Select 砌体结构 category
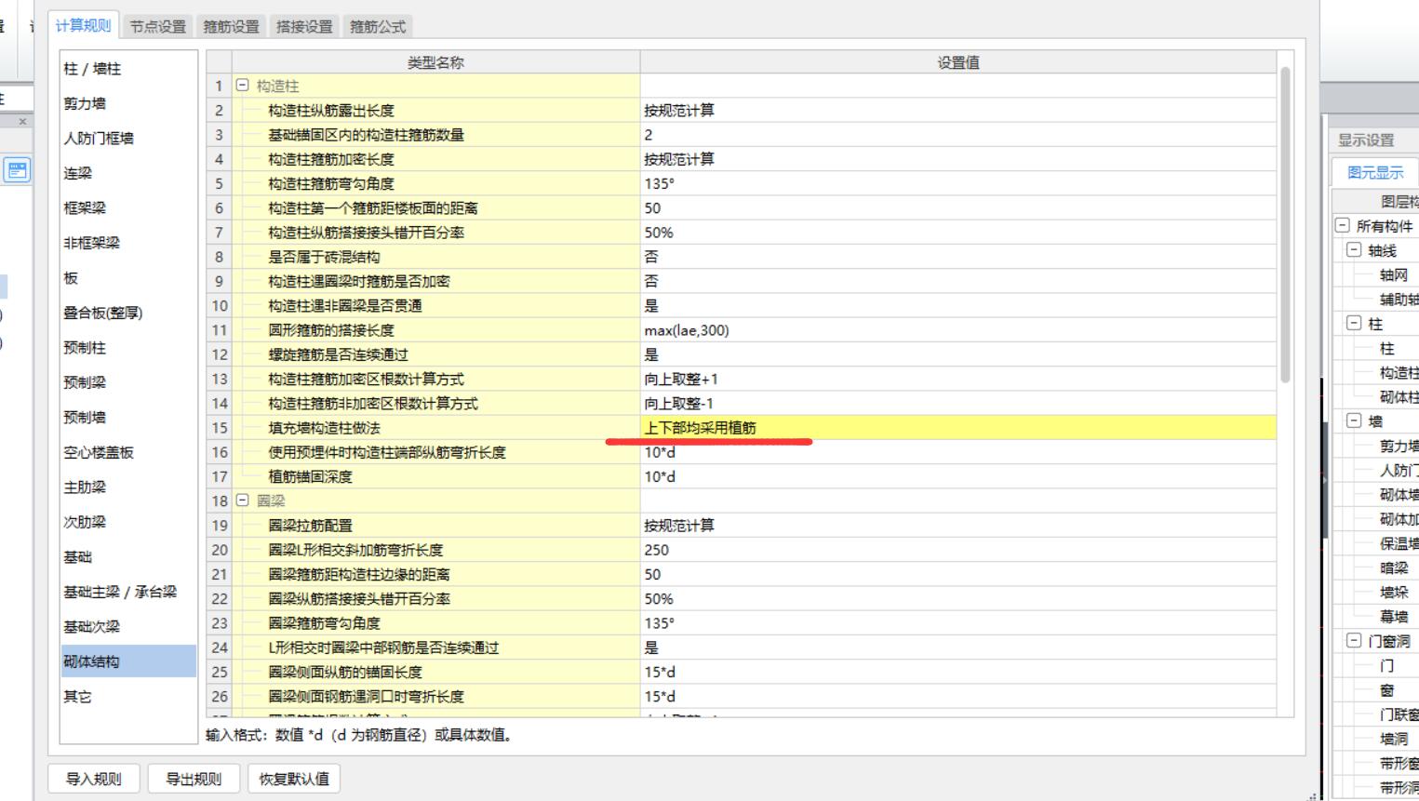The height and width of the screenshot is (801, 1419). [x=129, y=661]
